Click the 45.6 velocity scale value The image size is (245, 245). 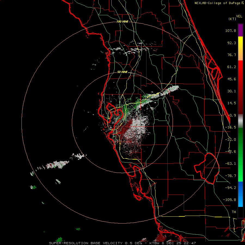pos(232,79)
